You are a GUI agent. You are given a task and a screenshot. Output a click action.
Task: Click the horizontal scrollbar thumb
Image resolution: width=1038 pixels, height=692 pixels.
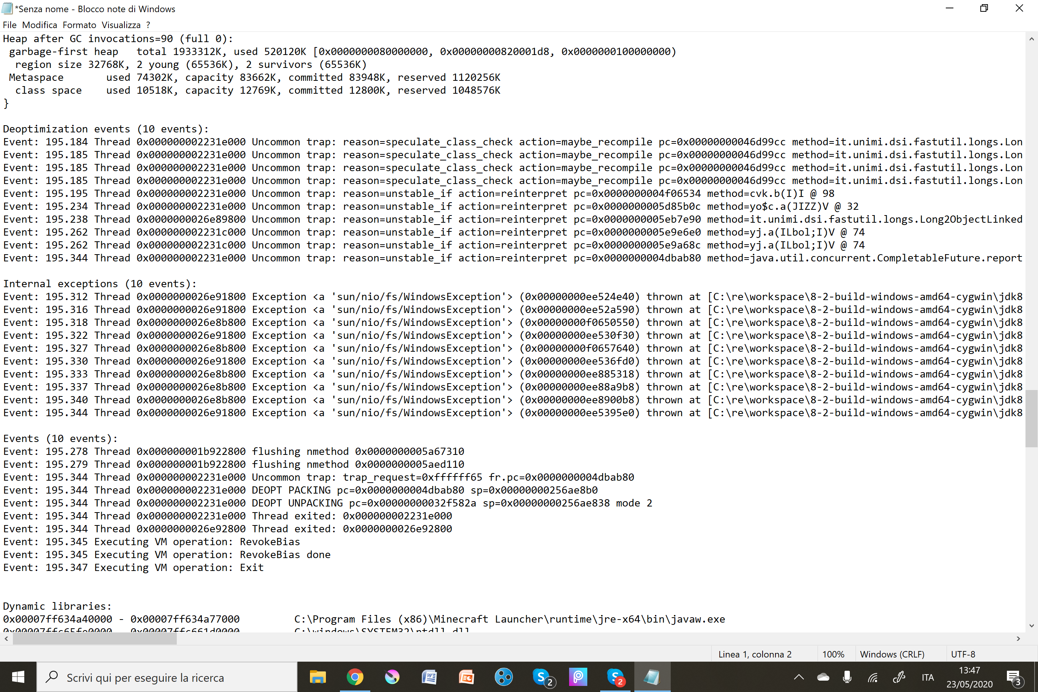click(x=95, y=639)
